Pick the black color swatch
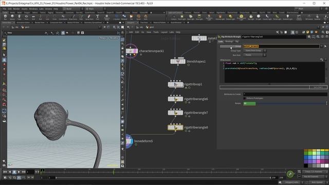 point(306,165)
